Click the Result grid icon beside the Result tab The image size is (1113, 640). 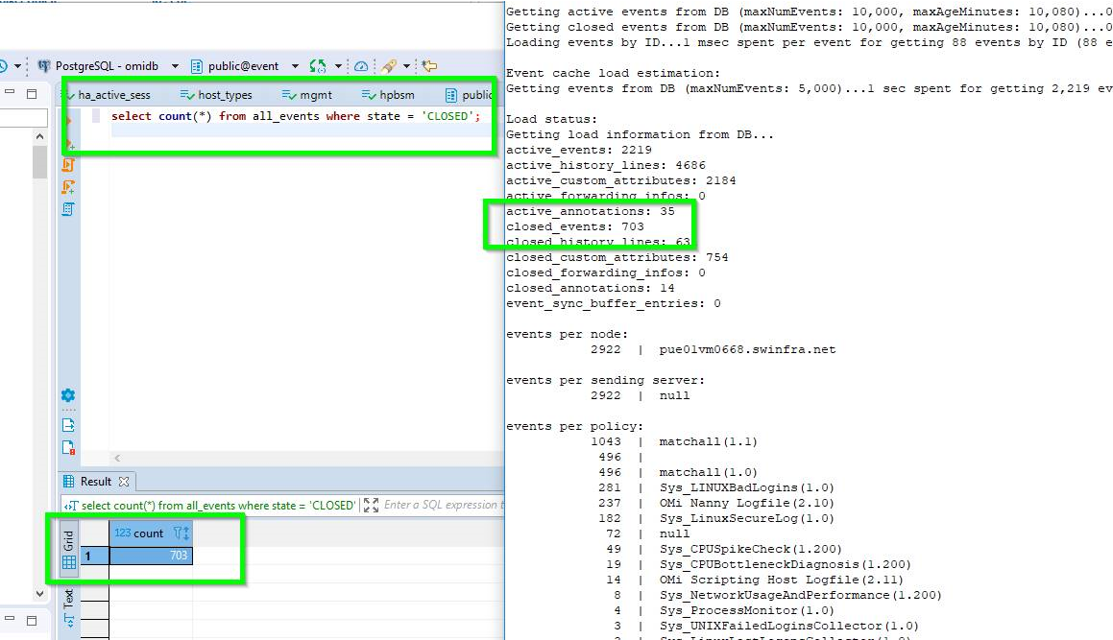(68, 481)
